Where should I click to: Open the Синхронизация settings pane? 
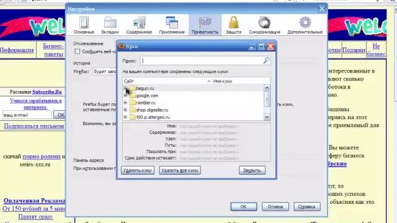(x=264, y=25)
